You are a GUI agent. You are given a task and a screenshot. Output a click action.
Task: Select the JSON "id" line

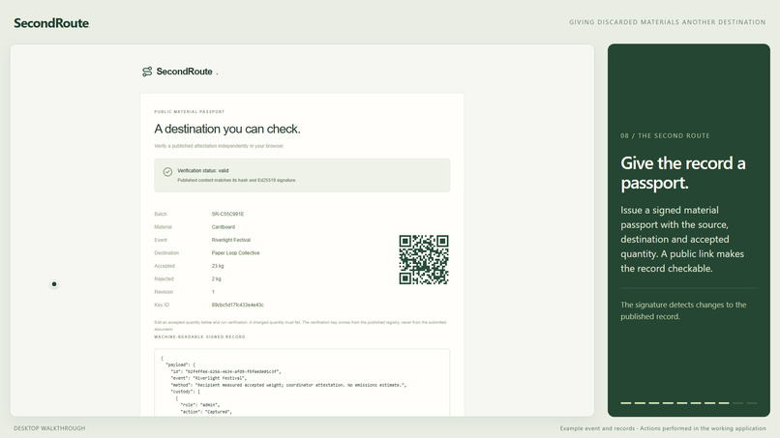[x=225, y=371]
